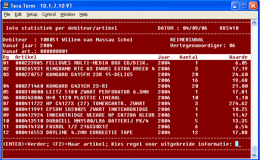Open the Setup menu
This screenshot has height=160, width=260.
pyautogui.click(x=32, y=14)
